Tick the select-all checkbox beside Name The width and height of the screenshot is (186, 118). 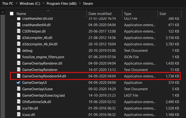coord(12,14)
